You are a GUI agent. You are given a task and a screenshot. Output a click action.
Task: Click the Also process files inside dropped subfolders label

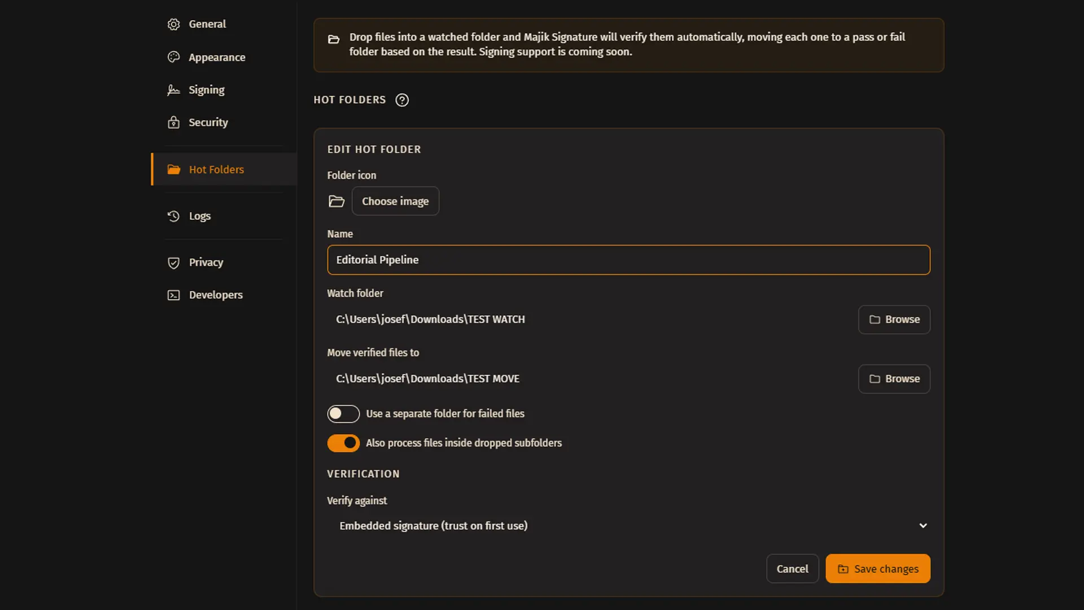coord(464,443)
